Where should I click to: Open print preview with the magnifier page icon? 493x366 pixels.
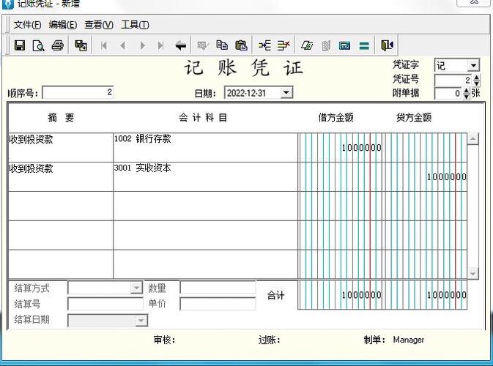[38, 46]
